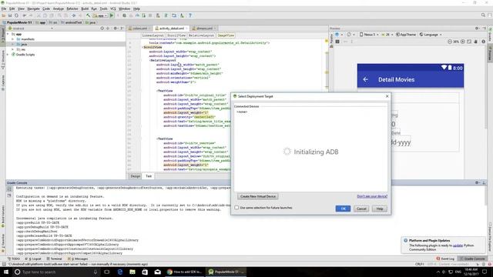Open Microsoft Edge from taskbar
The image size is (493, 277).
click(120, 272)
